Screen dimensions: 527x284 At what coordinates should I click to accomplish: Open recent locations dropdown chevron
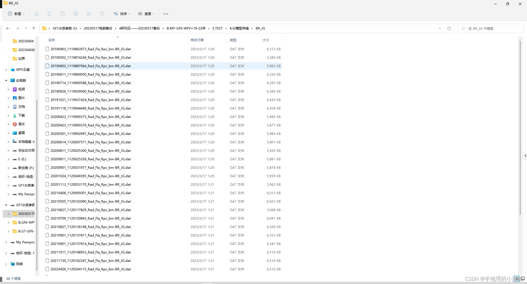pos(26,28)
